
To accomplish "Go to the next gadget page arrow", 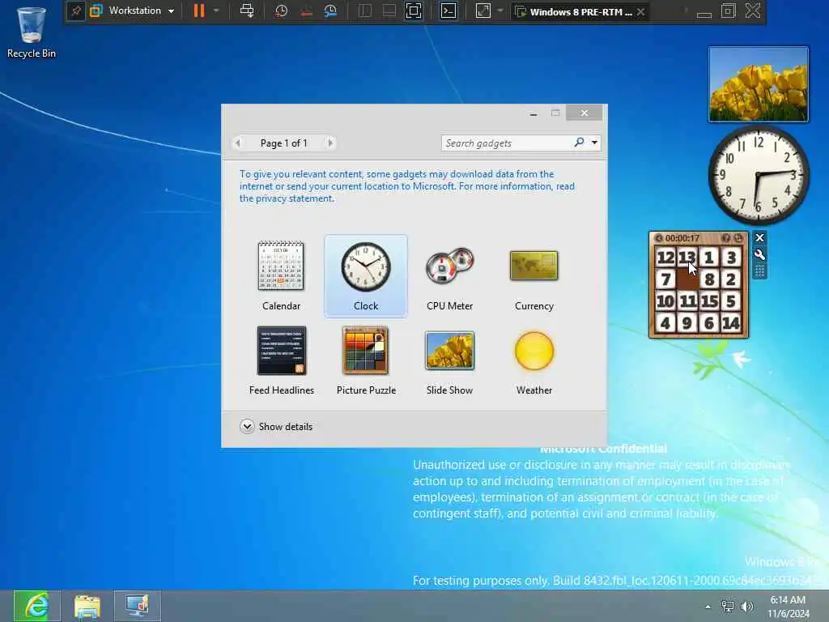I will pyautogui.click(x=330, y=143).
